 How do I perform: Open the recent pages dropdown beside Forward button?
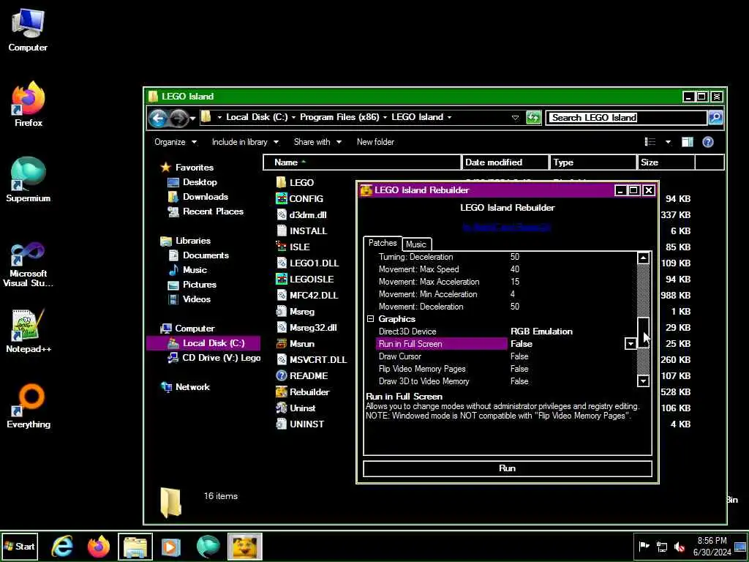[x=192, y=118]
